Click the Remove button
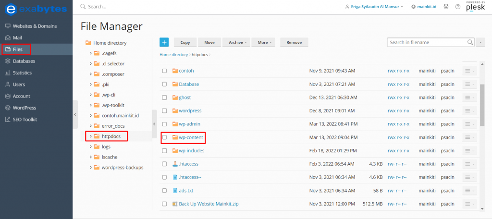The width and height of the screenshot is (492, 219). (294, 42)
